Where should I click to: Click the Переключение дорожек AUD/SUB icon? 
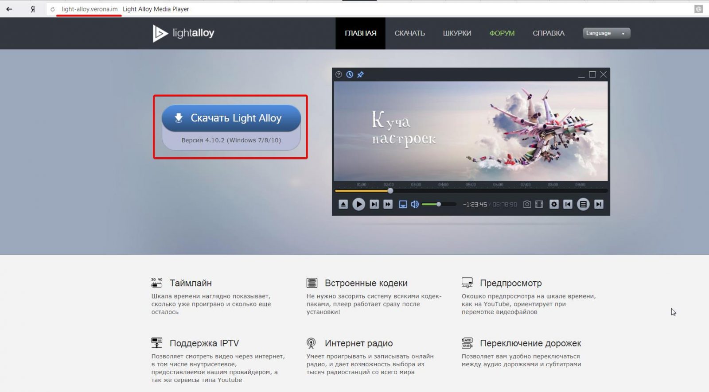tap(467, 343)
